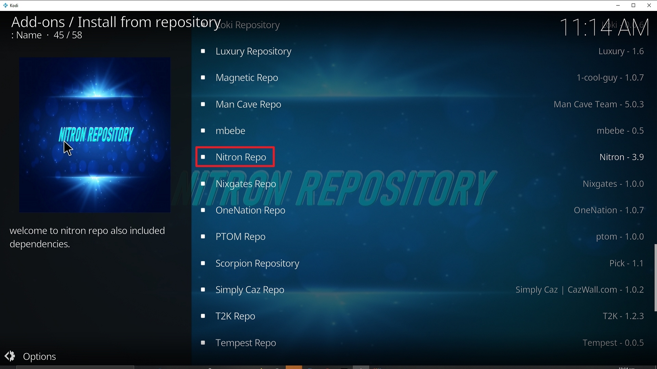
Task: Click the list scrollbar handle
Action: [x=655, y=277]
